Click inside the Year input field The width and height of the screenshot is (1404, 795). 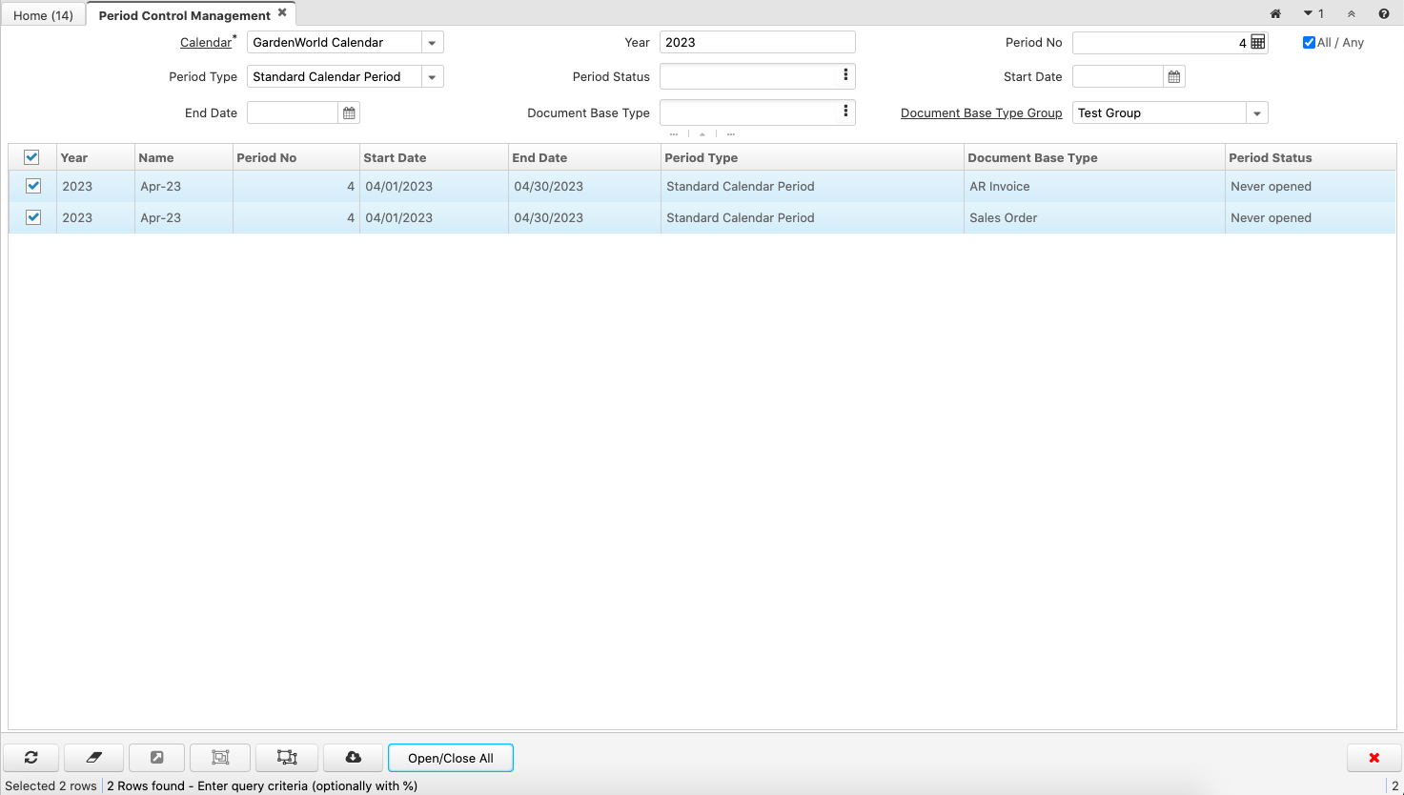(x=758, y=42)
